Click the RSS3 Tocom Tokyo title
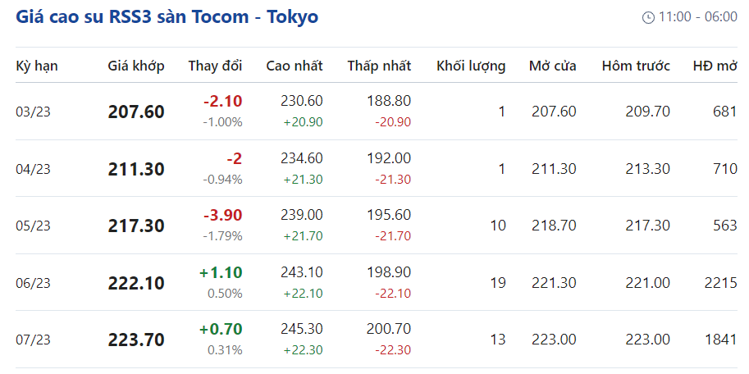 point(167,16)
